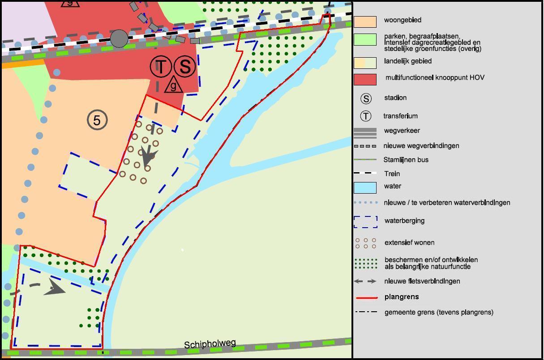Viewport: 544px width, 360px height.
Task: Click the large S circle on map
Action: [184, 66]
